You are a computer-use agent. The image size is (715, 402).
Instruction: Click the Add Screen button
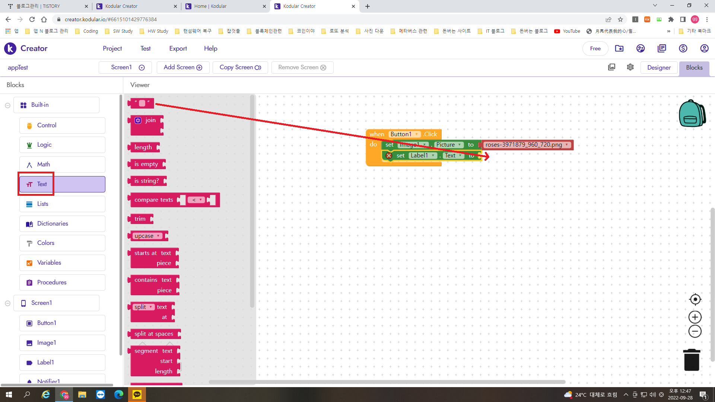click(183, 67)
